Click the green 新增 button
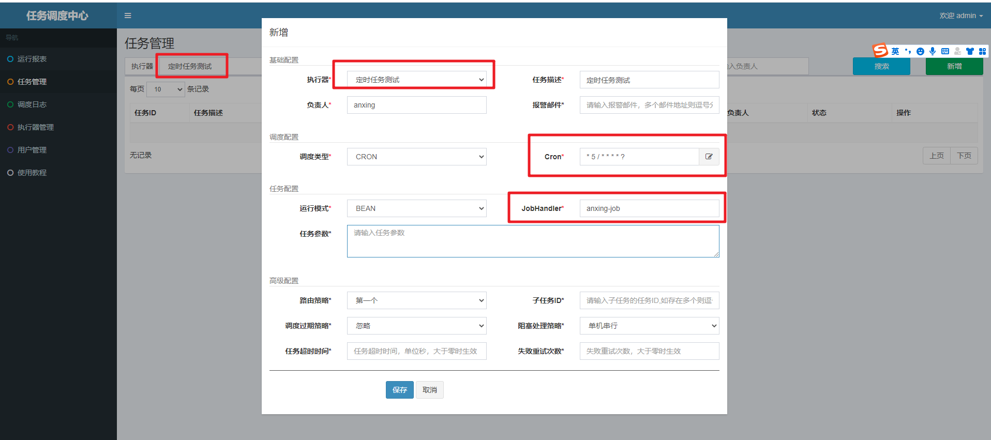The image size is (991, 440). (954, 66)
